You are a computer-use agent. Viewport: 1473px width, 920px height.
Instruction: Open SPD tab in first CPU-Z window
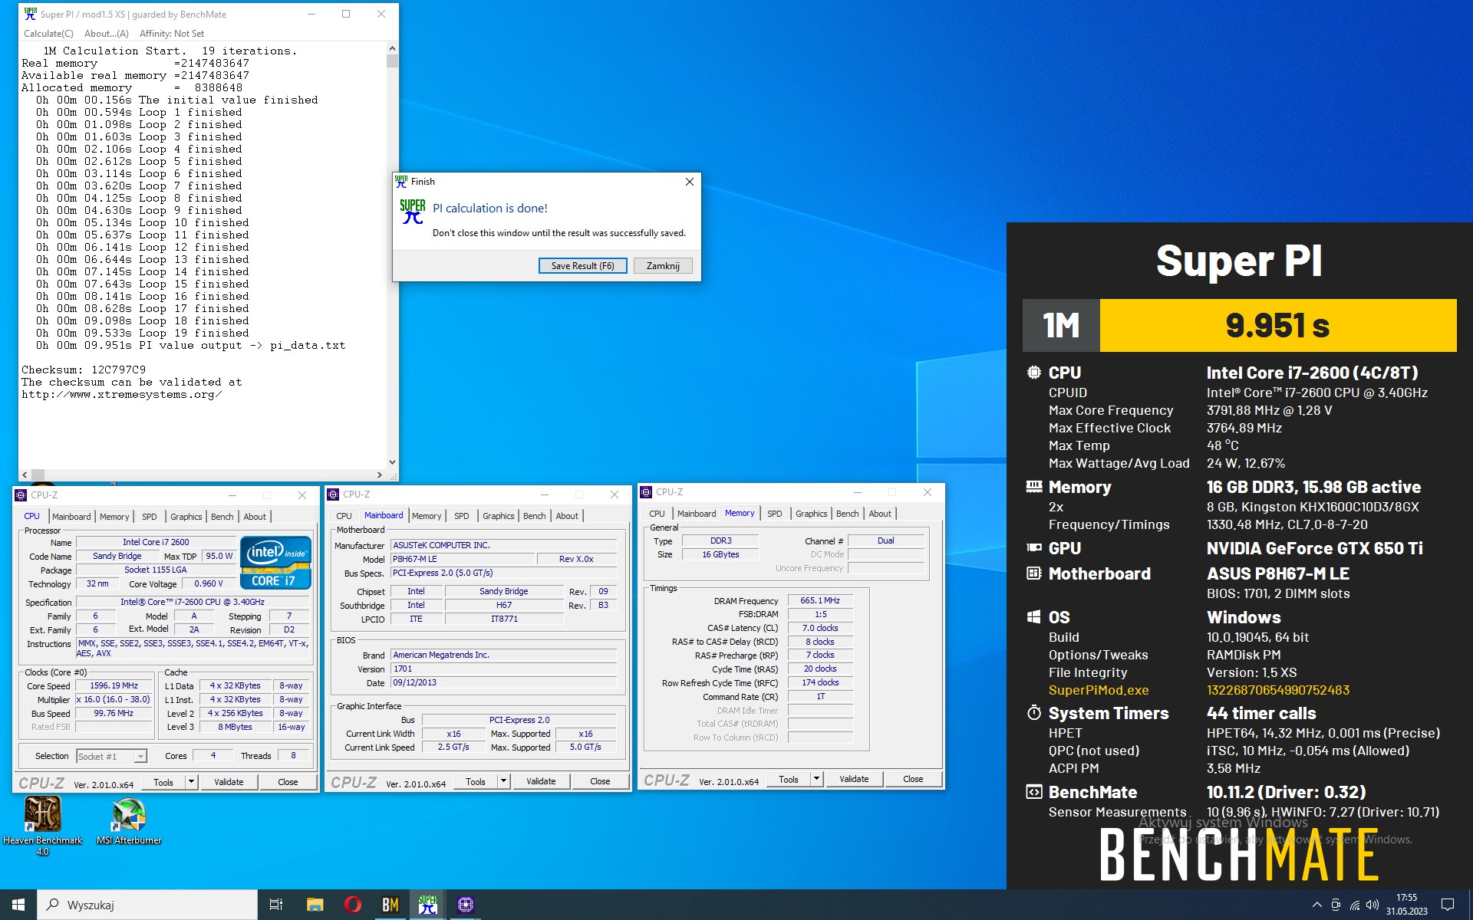pos(150,517)
